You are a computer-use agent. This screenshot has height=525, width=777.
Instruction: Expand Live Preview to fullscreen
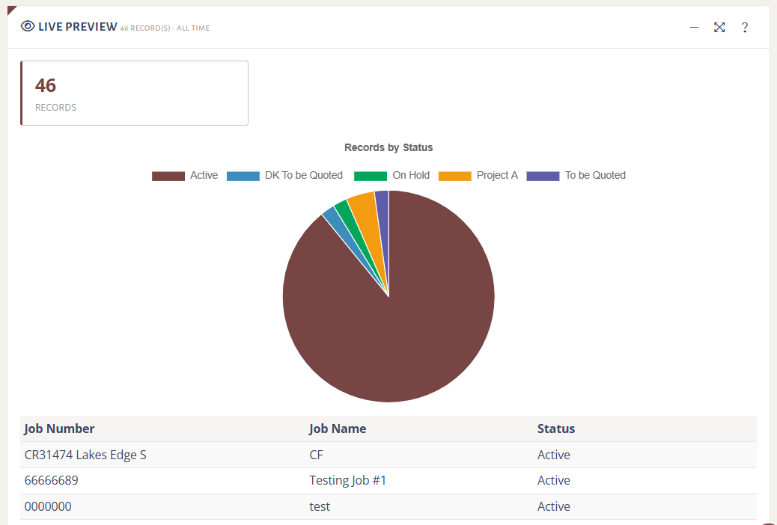pos(719,27)
